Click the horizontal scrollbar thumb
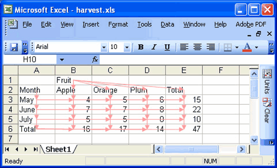The image size is (277, 168). pyautogui.click(x=192, y=150)
